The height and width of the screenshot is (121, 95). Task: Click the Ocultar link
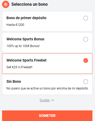coord(45,100)
